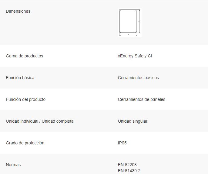Select the Unidad singular value
The width and height of the screenshot is (208, 174).
[x=133, y=121]
